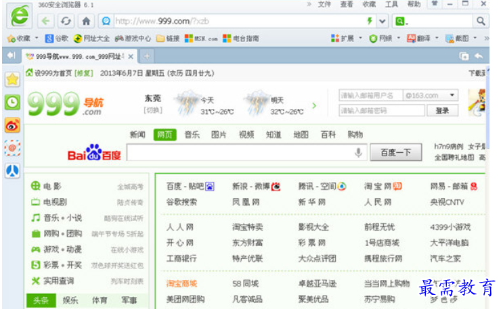
Task: Switch to the 娱乐 news tab
Action: [70, 300]
